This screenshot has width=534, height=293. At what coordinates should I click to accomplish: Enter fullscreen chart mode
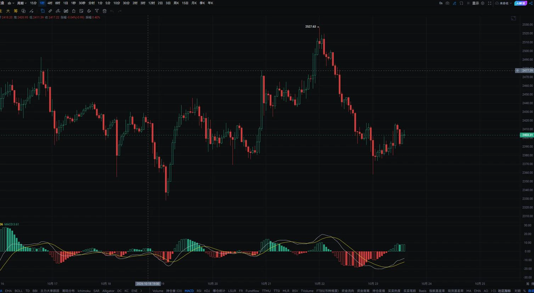pyautogui.click(x=490, y=3)
